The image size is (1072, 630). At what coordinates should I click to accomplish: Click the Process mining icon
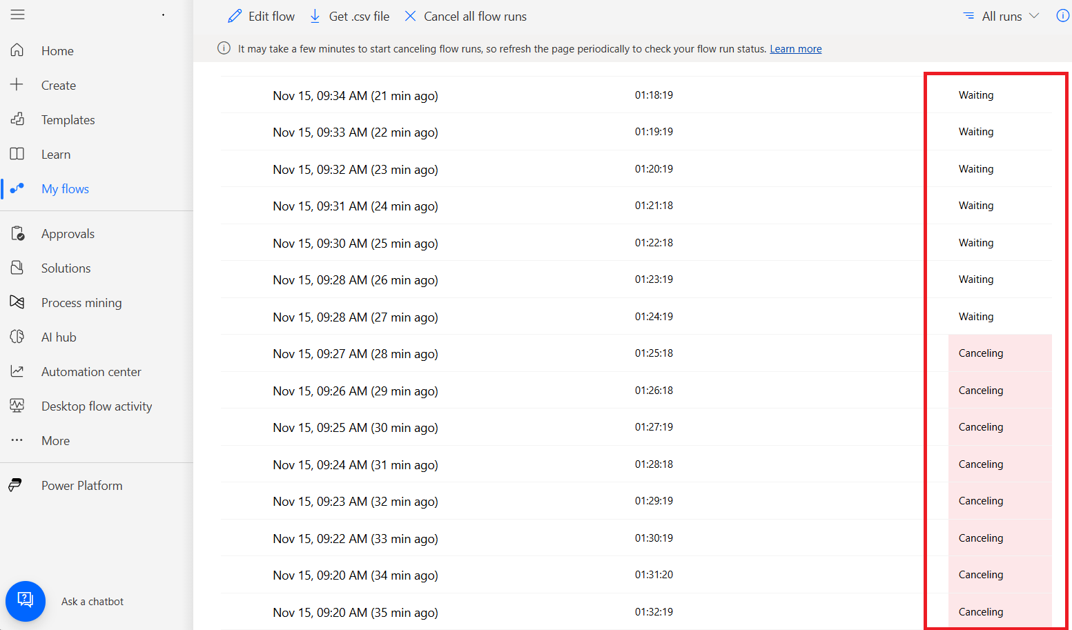coord(17,302)
